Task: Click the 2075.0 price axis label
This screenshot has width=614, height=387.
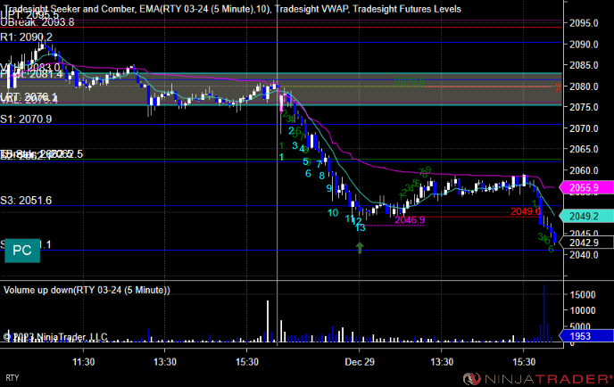Action: [584, 107]
